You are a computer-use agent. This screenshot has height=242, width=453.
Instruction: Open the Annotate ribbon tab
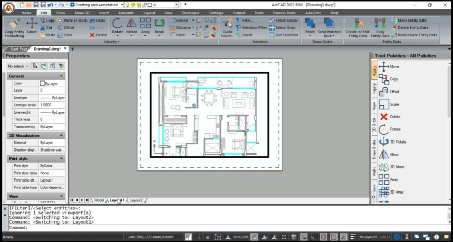coord(126,13)
